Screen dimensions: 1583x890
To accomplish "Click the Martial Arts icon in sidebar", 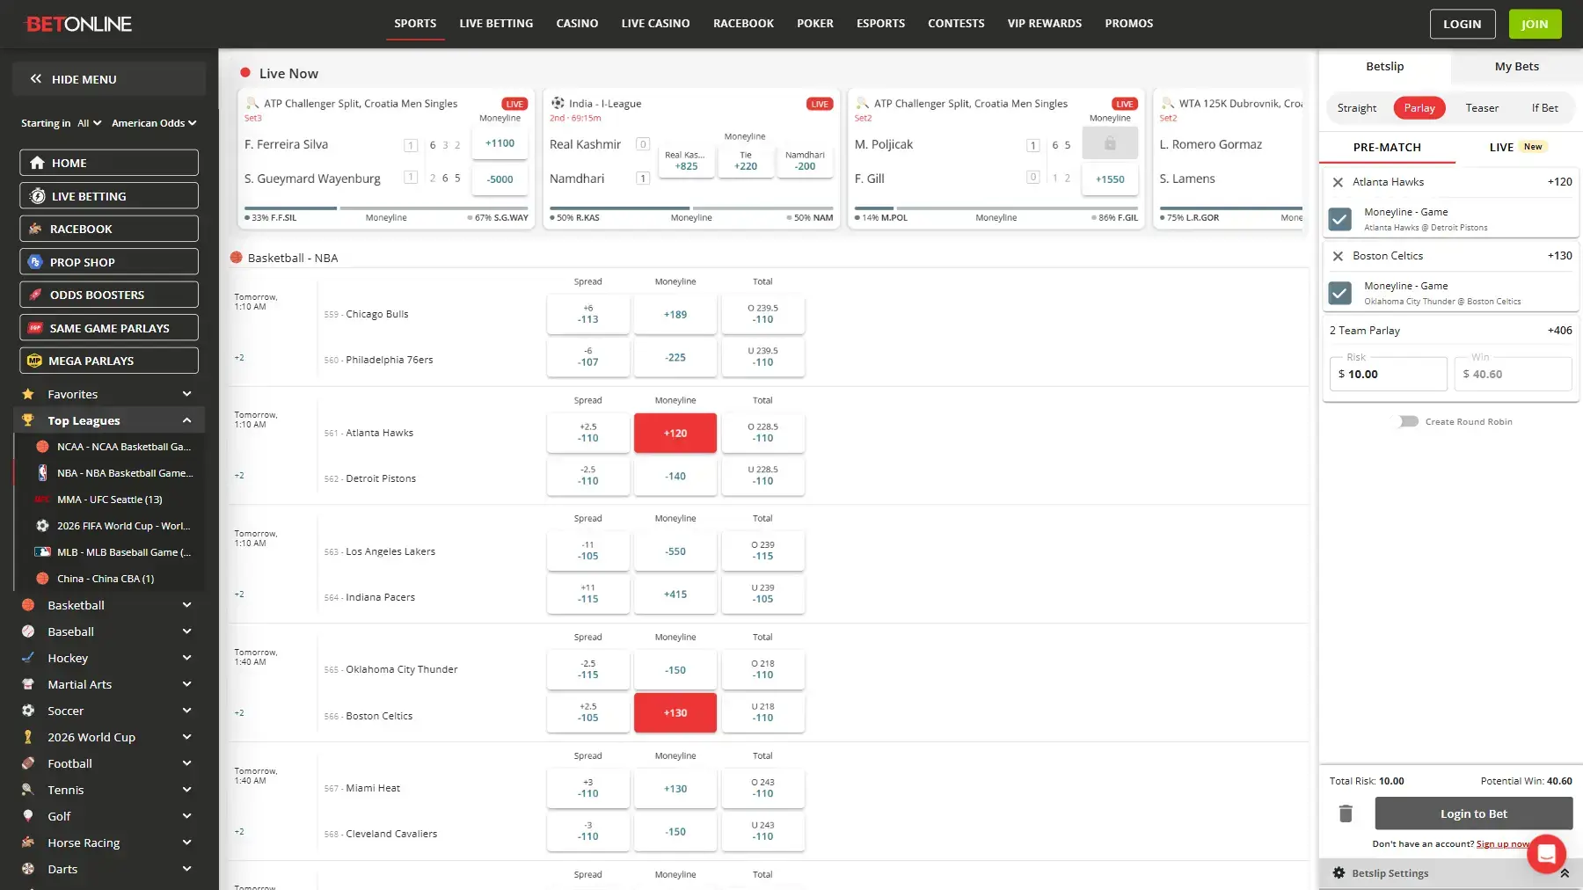I will tap(28, 684).
